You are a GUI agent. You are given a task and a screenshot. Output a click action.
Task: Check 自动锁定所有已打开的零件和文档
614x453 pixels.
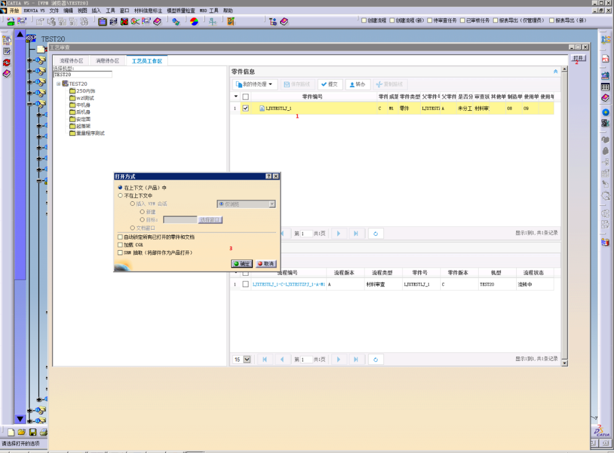click(x=120, y=237)
